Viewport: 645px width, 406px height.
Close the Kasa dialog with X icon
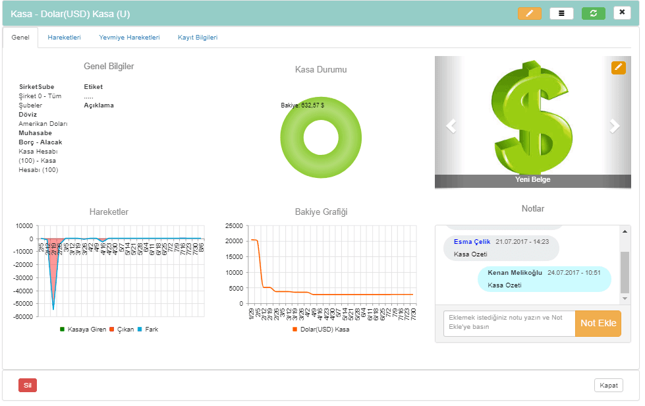[622, 13]
